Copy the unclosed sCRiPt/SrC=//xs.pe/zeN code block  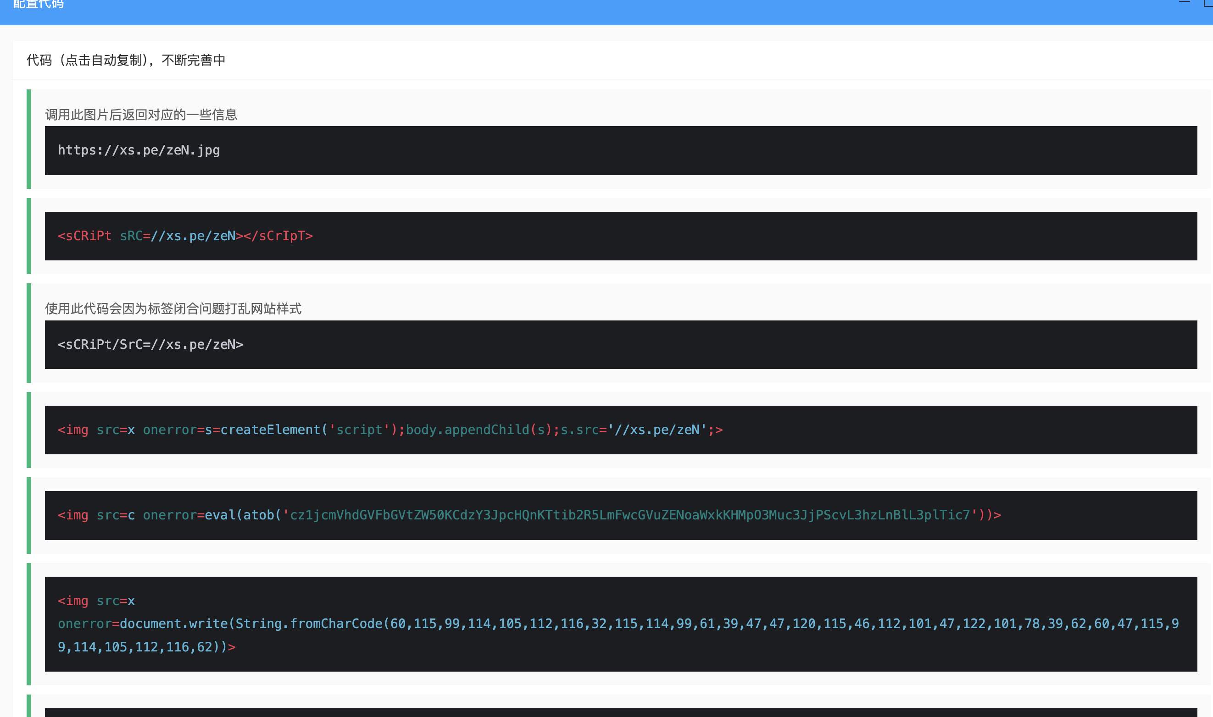[x=621, y=344]
